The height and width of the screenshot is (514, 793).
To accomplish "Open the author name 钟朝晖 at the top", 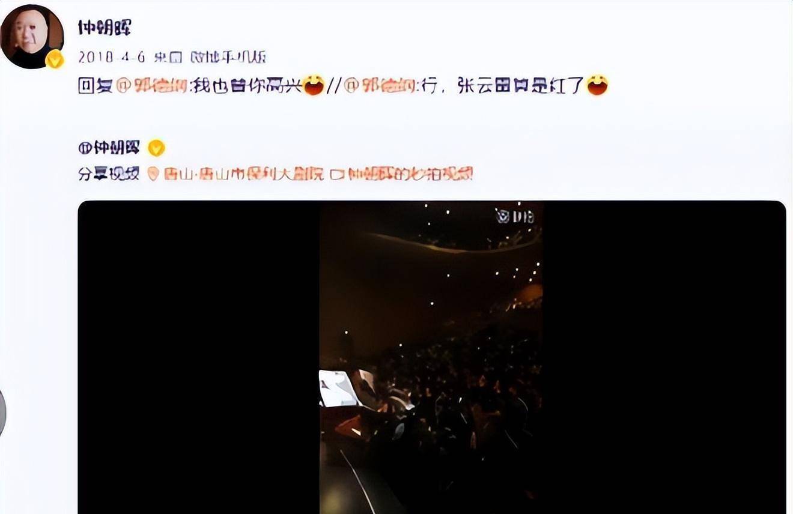I will click(105, 28).
